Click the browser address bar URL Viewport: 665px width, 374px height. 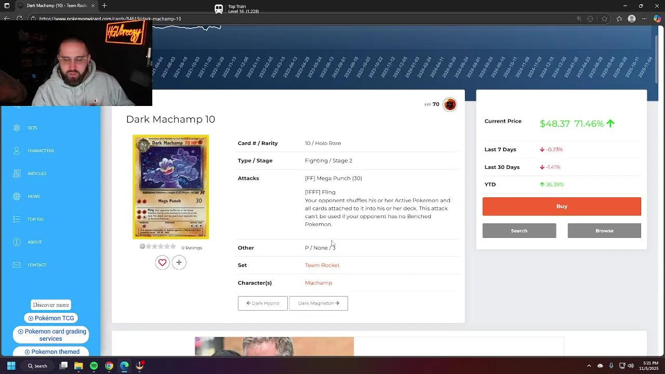110,19
